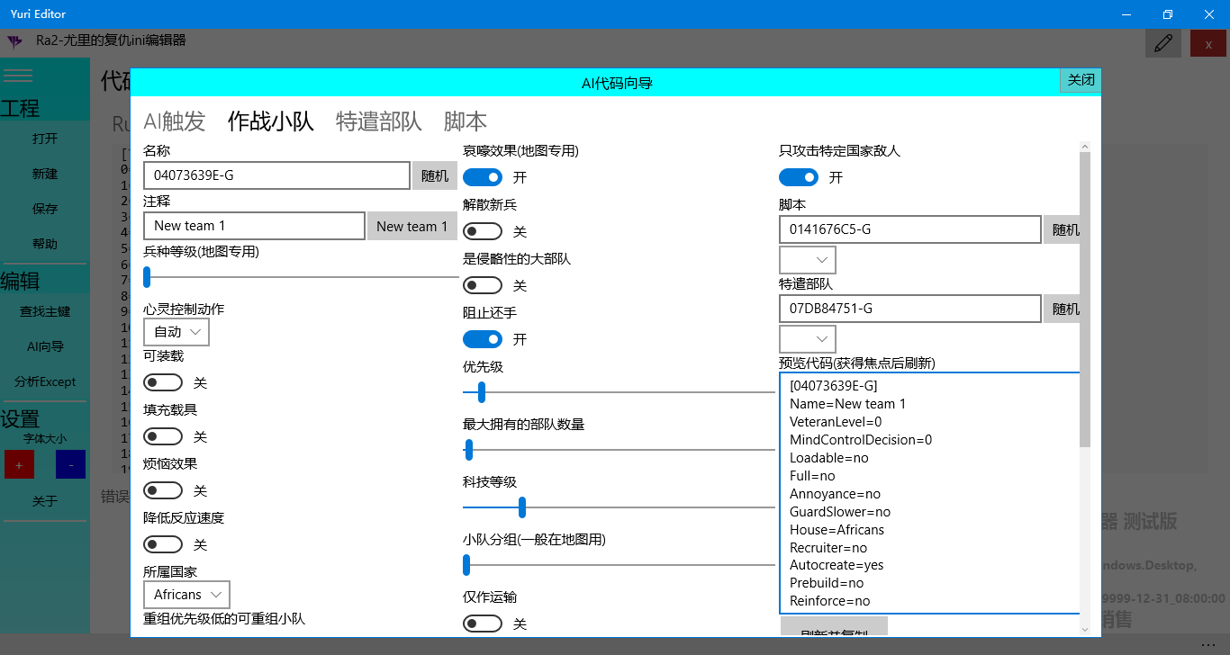Click the Loadable=no preview line
1230x655 pixels.
829,458
